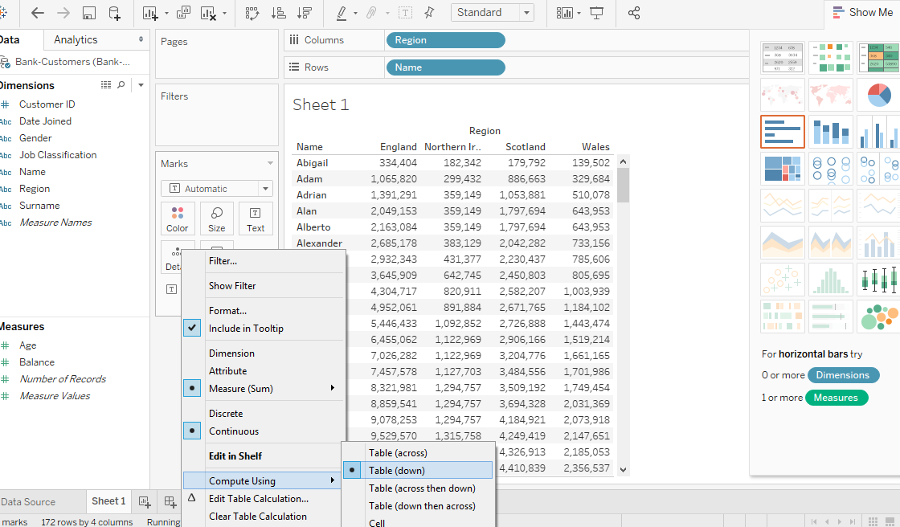Viewport: 900px width, 527px height.
Task: Open the Text marks card
Action: (256, 218)
